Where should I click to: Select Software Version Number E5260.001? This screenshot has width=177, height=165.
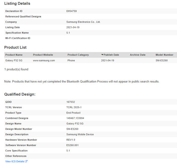tap(72, 145)
